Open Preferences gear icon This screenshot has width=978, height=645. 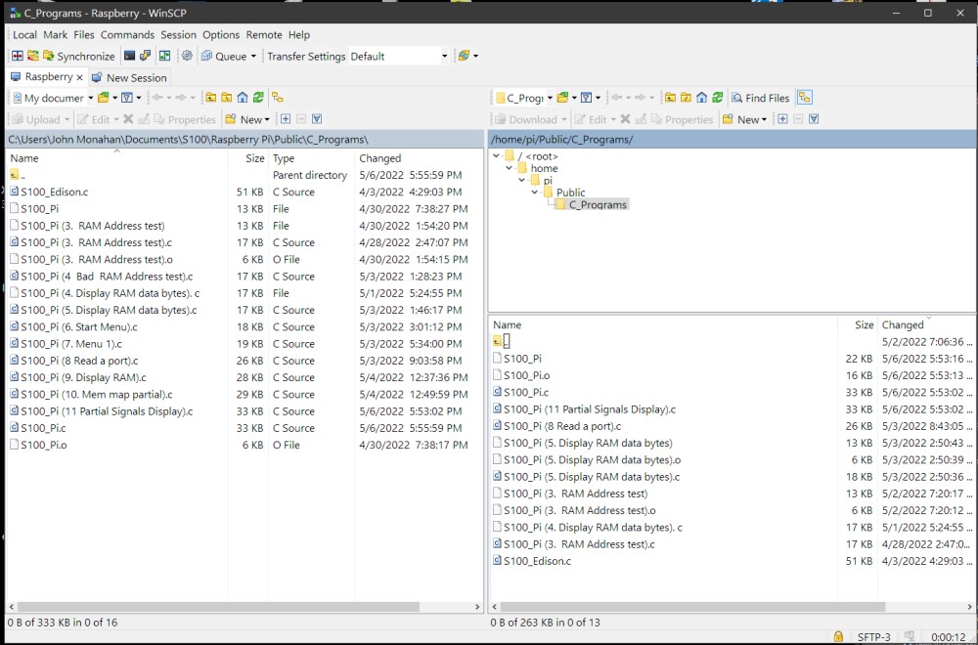tap(187, 56)
